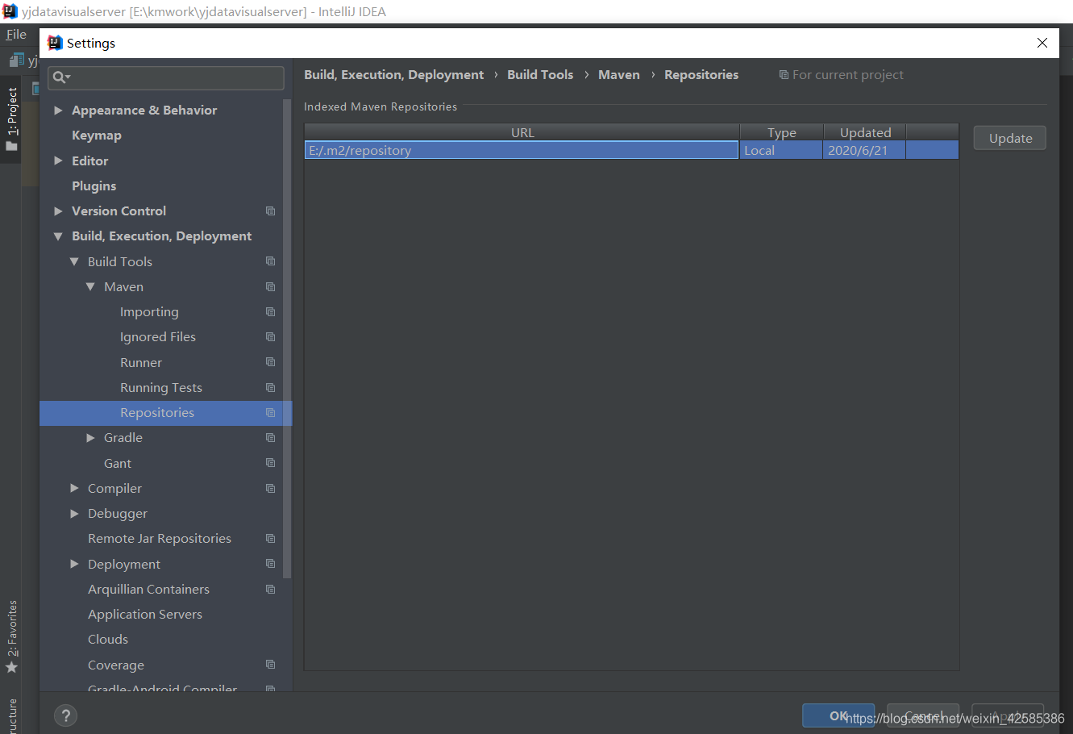Click project-level icon next to Build Tools
1073x734 pixels.
[x=271, y=261]
